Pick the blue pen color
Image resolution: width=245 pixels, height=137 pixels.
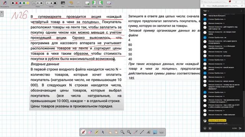click(20, 3)
